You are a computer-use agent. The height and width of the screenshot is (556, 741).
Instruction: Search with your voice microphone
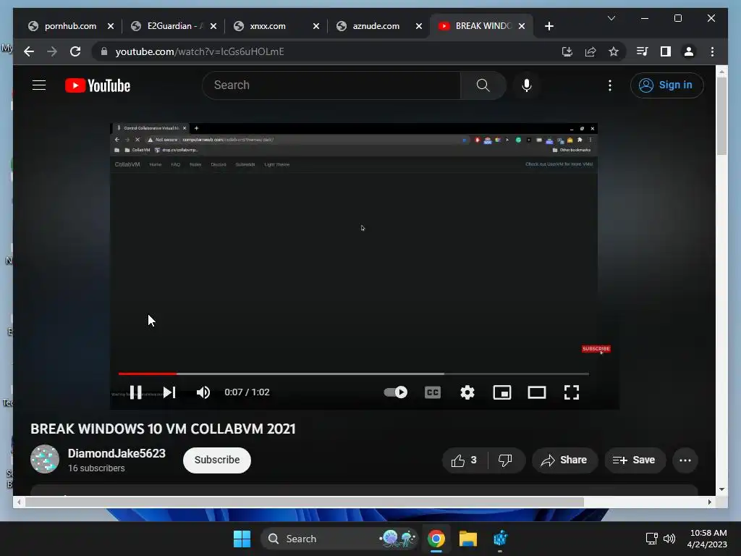[x=527, y=85]
